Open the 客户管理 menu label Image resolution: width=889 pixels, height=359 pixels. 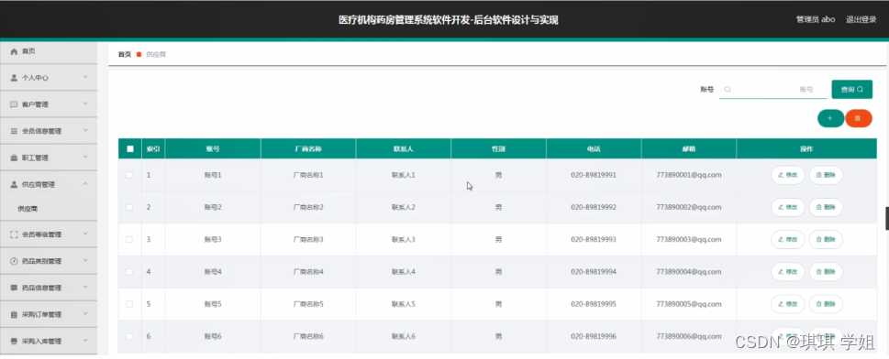pyautogui.click(x=35, y=104)
